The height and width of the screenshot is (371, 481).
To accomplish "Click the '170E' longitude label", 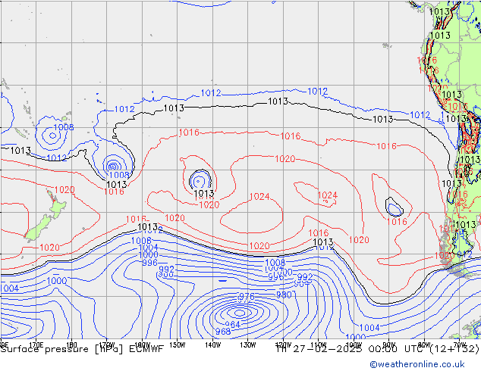I will click(x=36, y=345).
